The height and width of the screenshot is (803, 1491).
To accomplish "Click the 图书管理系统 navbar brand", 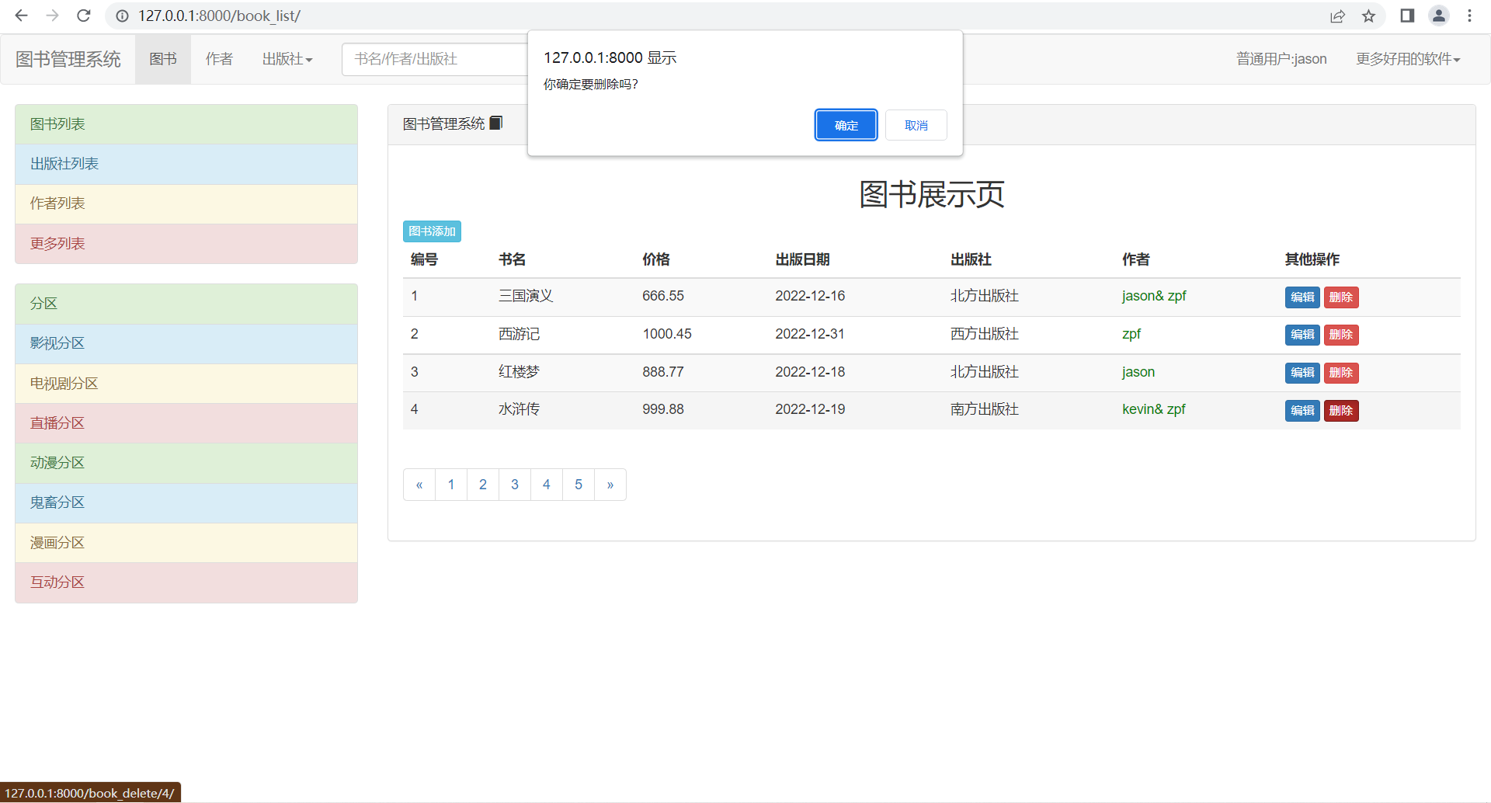I will [x=68, y=59].
